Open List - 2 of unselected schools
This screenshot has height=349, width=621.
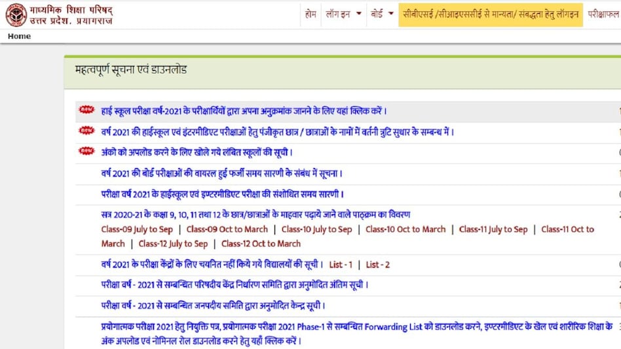378,265
